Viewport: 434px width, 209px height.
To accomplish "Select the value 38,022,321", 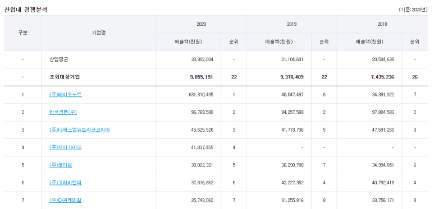I will click(x=202, y=165).
